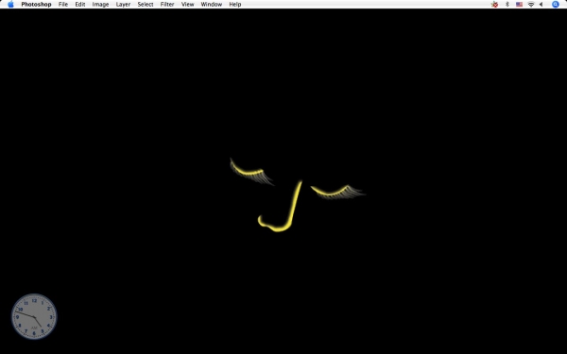Click the analog clock widget
The height and width of the screenshot is (354, 567).
pyautogui.click(x=34, y=316)
